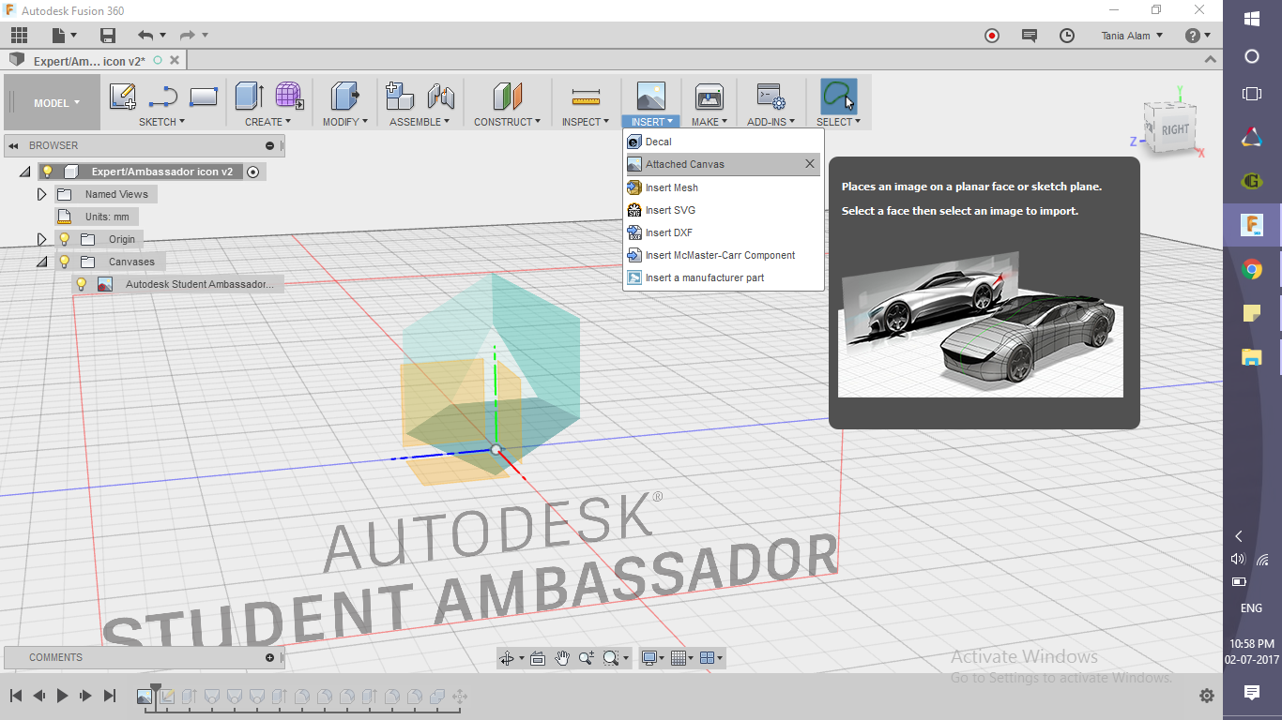Collapse the Canvases tree node
This screenshot has width=1282, height=720.
click(x=41, y=262)
